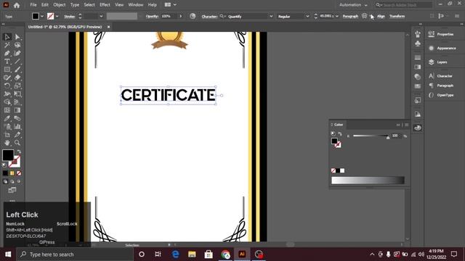Click the large black Fill swatch in toolbar

(8, 155)
